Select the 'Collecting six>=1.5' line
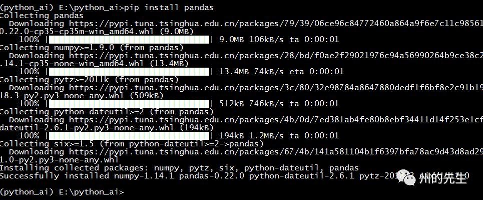The image size is (483, 200). coord(132,144)
